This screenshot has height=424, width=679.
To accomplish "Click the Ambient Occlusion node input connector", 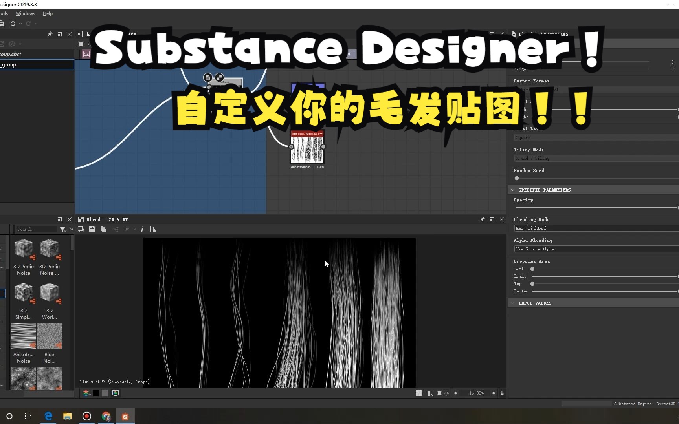I will 291,147.
